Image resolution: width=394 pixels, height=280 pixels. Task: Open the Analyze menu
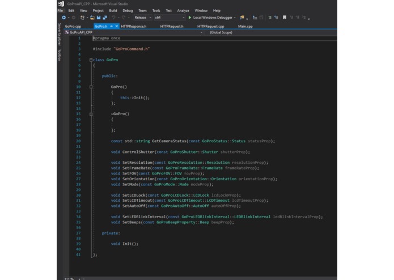(183, 11)
